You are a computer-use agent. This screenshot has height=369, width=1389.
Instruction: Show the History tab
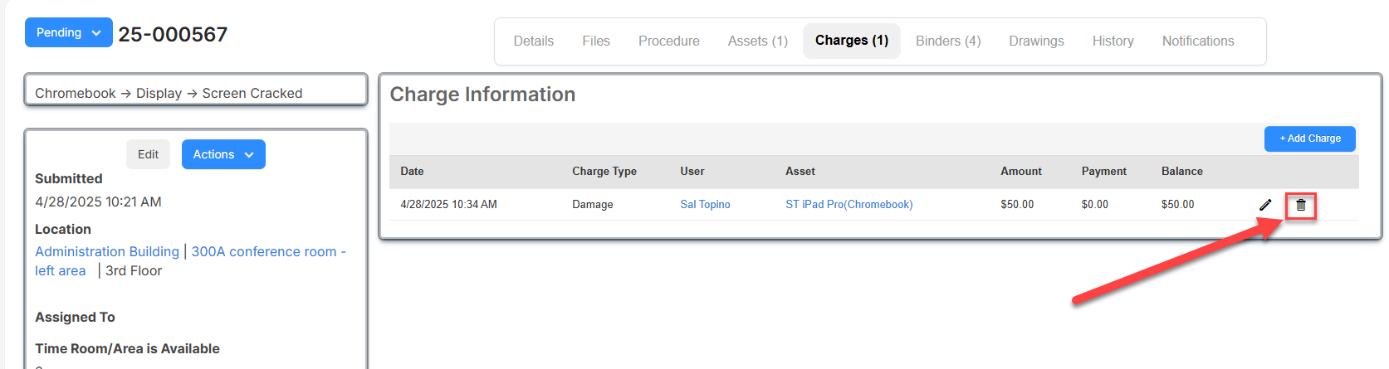coord(1113,41)
